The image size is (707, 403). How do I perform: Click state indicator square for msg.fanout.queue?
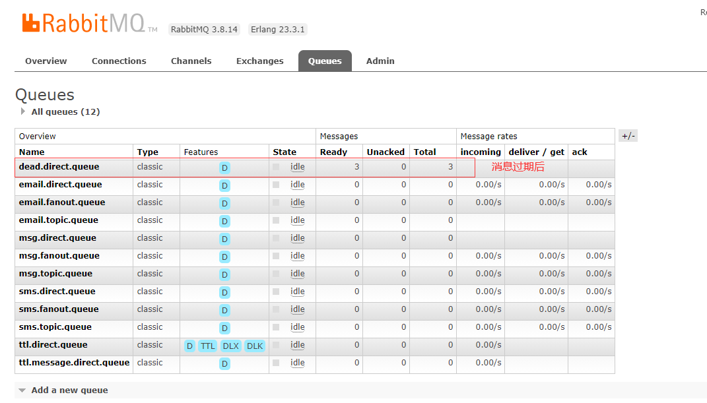point(276,256)
